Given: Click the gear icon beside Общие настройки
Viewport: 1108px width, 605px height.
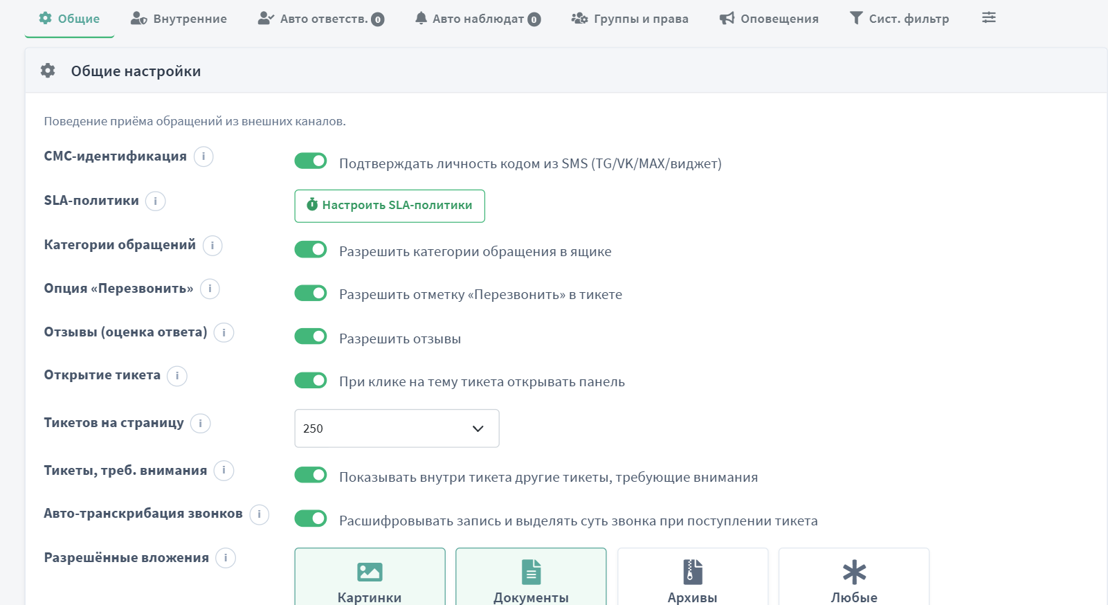Looking at the screenshot, I should [48, 71].
